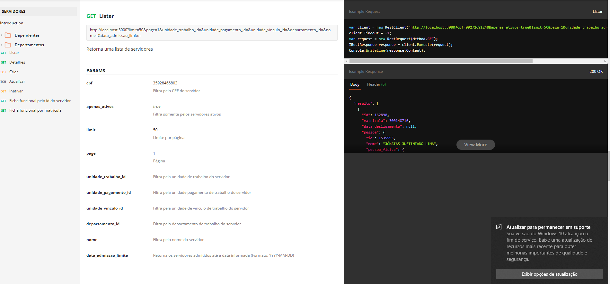Image resolution: width=610 pixels, height=284 pixels.
Task: Click the request URL field
Action: (x=212, y=33)
